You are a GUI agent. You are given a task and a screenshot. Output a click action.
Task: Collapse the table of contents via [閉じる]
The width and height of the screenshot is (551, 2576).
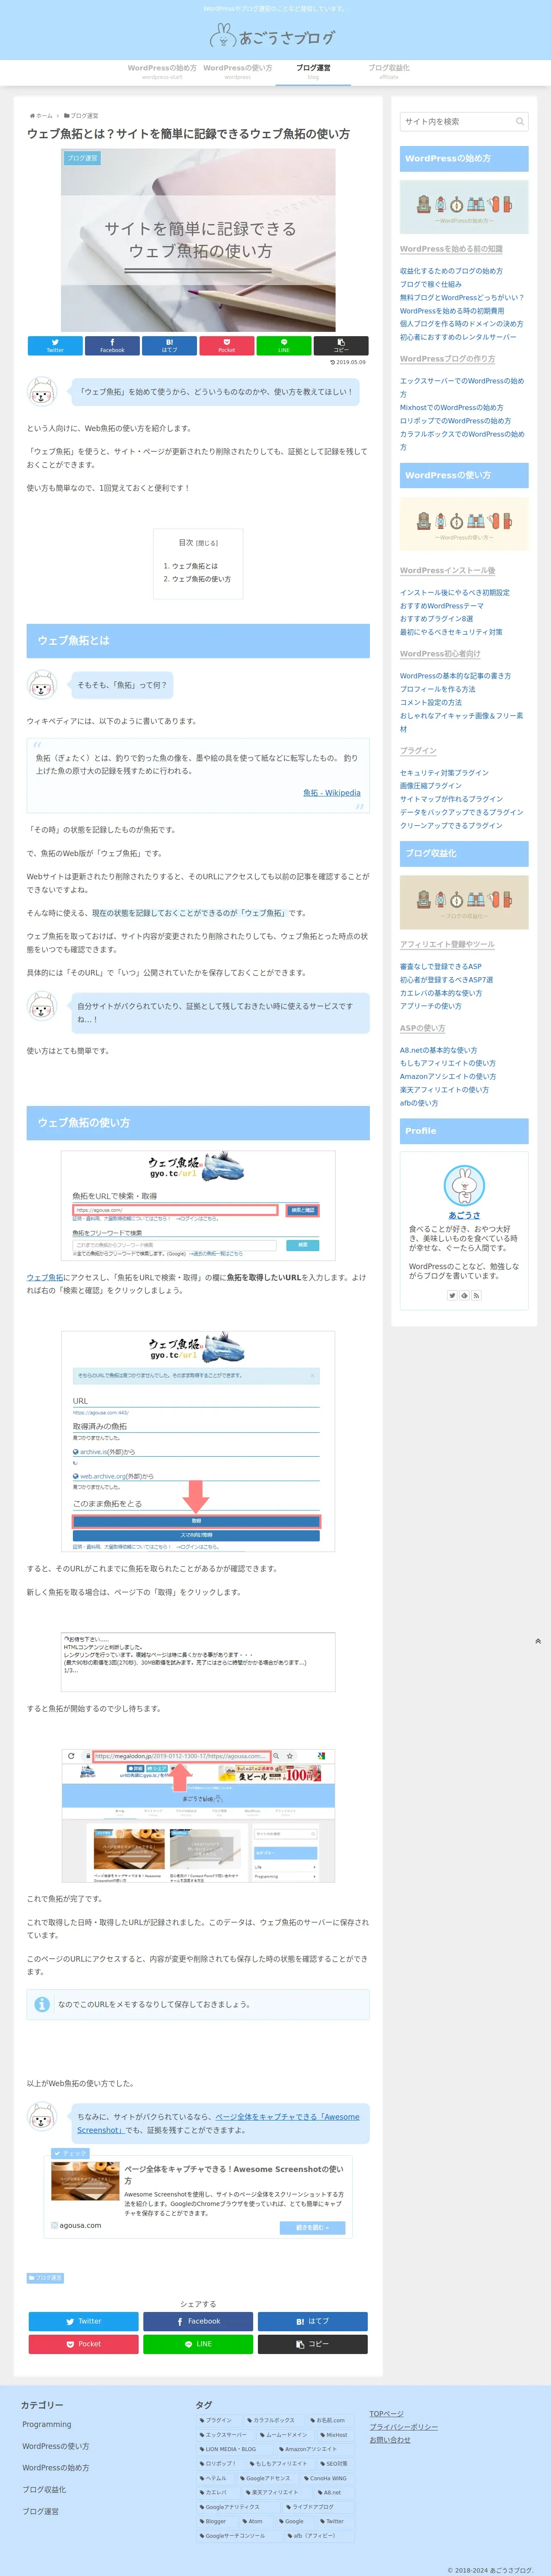coord(206,543)
